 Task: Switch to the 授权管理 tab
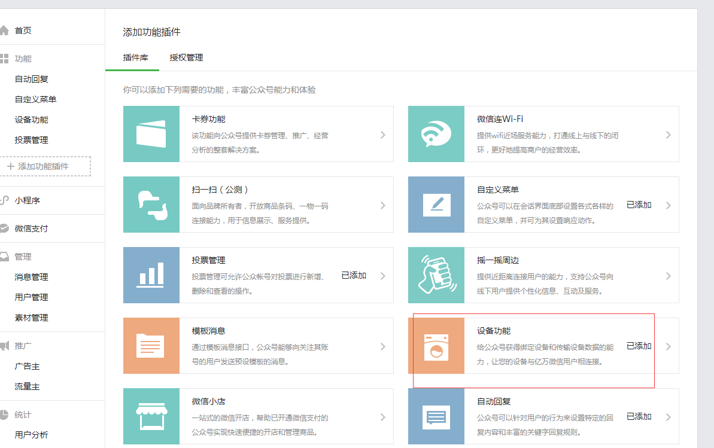186,58
